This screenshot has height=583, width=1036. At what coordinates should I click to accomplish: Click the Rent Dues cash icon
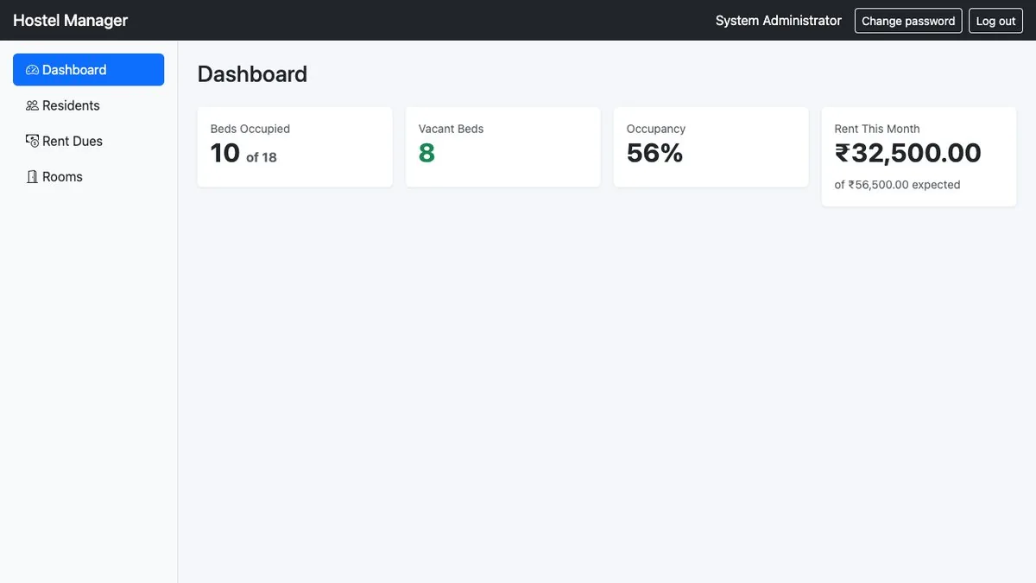coord(32,141)
